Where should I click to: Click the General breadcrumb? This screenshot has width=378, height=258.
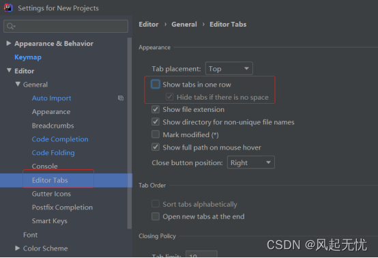coord(184,25)
